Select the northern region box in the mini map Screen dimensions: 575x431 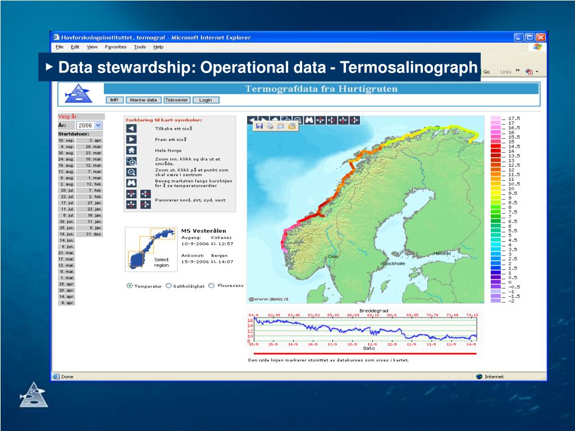tap(163, 234)
